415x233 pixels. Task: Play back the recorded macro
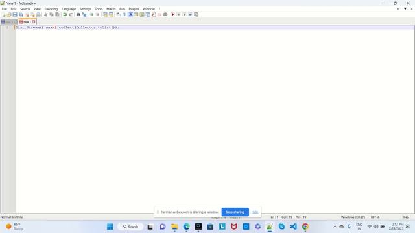coord(184,14)
